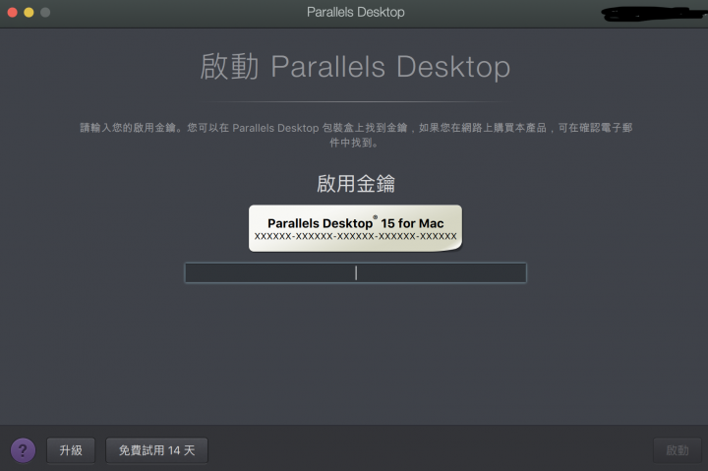
Task: Click the Parallels Desktop window title text
Action: click(x=356, y=12)
